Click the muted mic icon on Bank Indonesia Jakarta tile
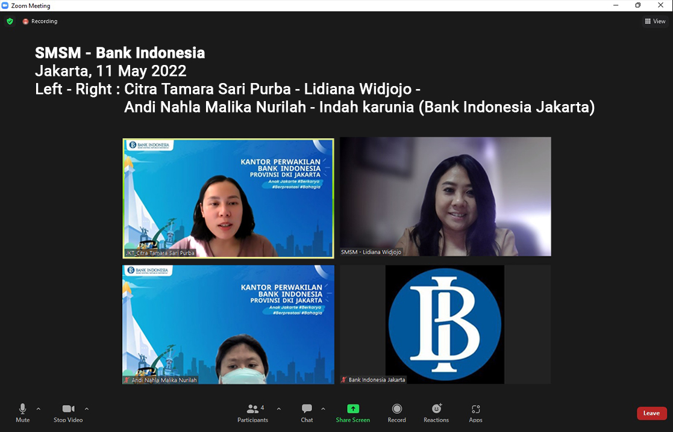This screenshot has width=673, height=432. pyautogui.click(x=344, y=380)
